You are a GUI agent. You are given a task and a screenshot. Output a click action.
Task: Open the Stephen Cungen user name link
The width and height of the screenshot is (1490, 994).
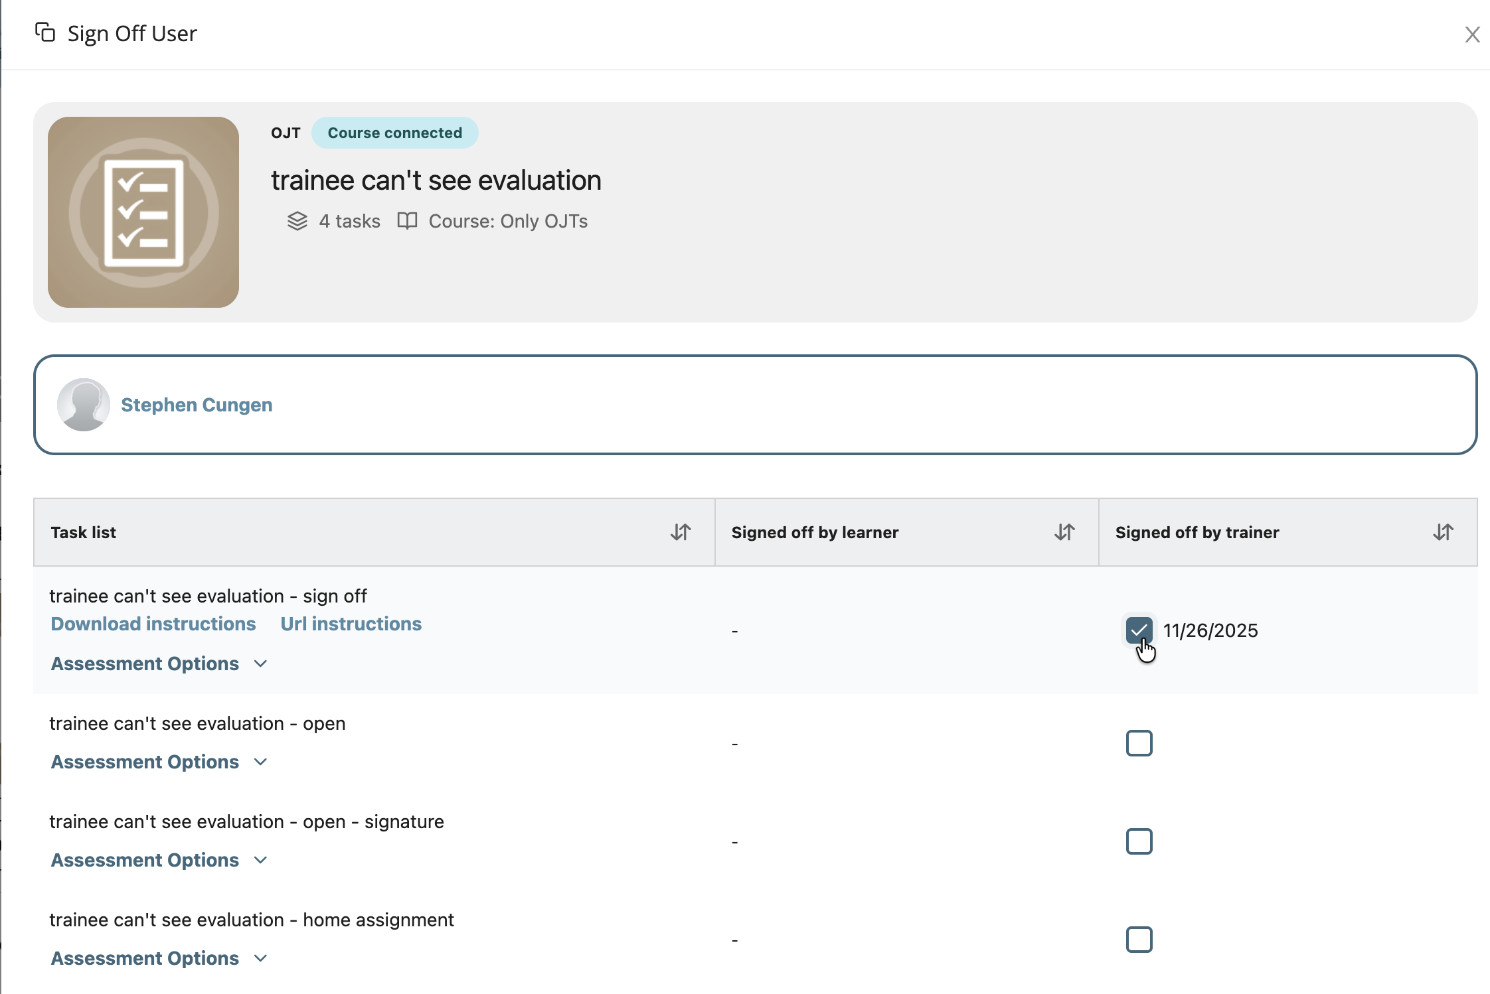(x=197, y=405)
